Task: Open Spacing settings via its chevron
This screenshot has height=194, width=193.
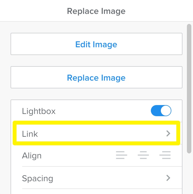Action: pyautogui.click(x=168, y=178)
